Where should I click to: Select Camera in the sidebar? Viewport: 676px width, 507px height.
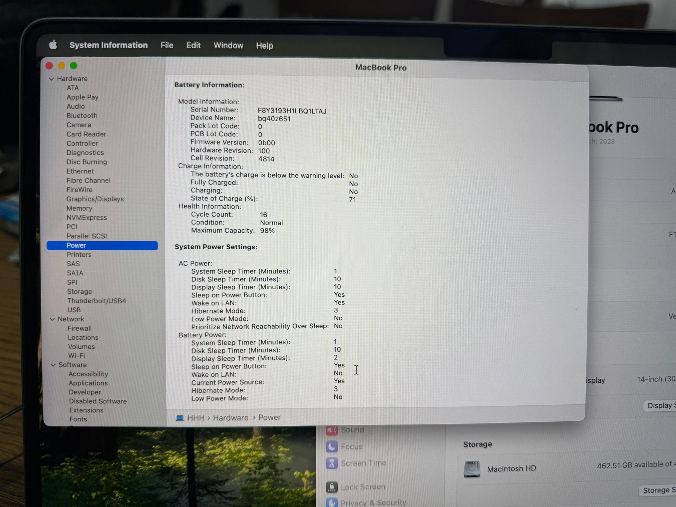[x=79, y=125]
